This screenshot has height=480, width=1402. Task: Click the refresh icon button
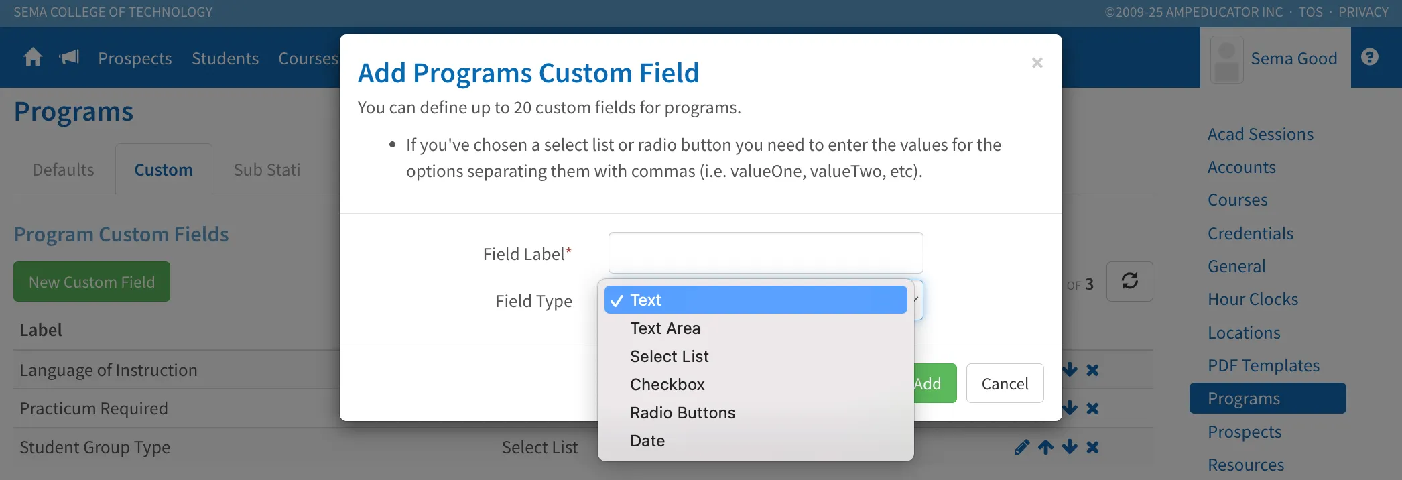[x=1130, y=282]
